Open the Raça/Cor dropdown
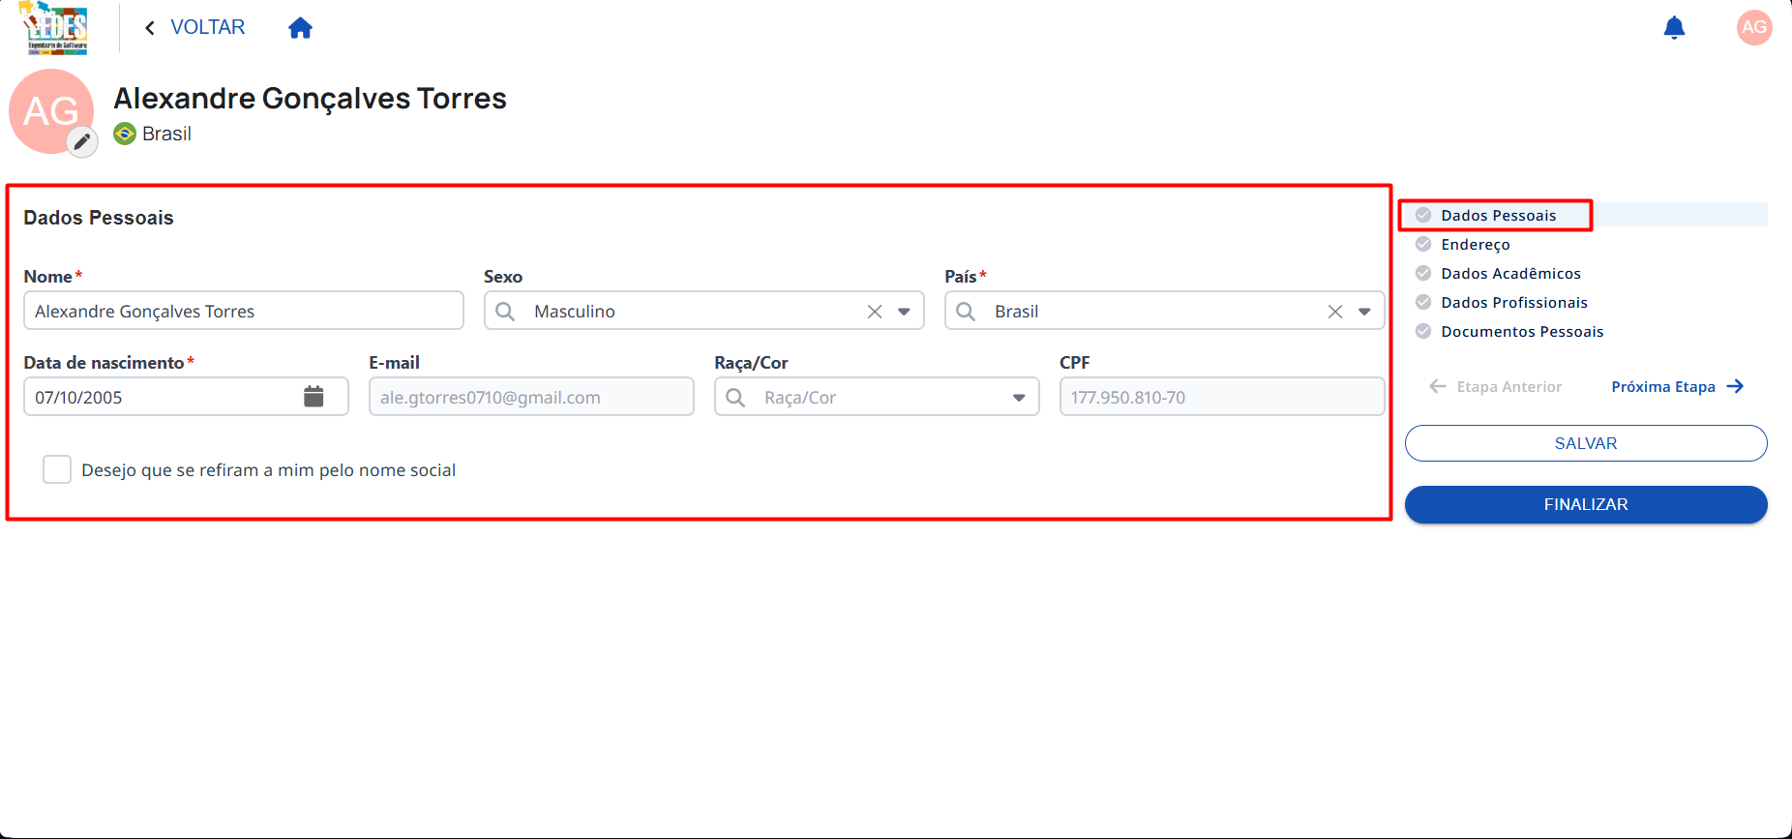 (877, 397)
